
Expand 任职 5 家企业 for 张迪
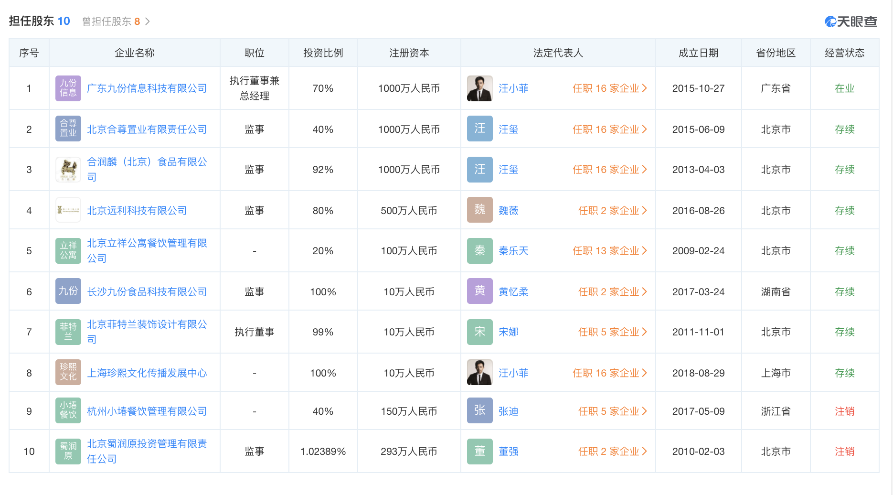coord(612,411)
